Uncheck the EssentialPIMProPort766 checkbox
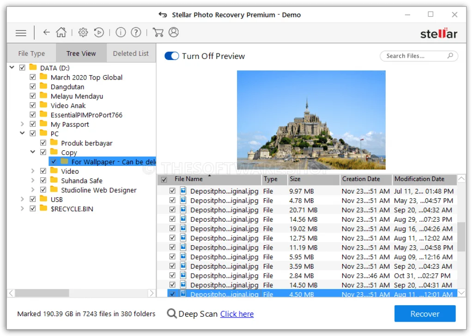Image resolution: width=473 pixels, height=336 pixels. click(x=33, y=114)
